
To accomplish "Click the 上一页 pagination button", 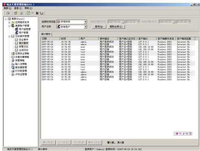I will 64,142.
